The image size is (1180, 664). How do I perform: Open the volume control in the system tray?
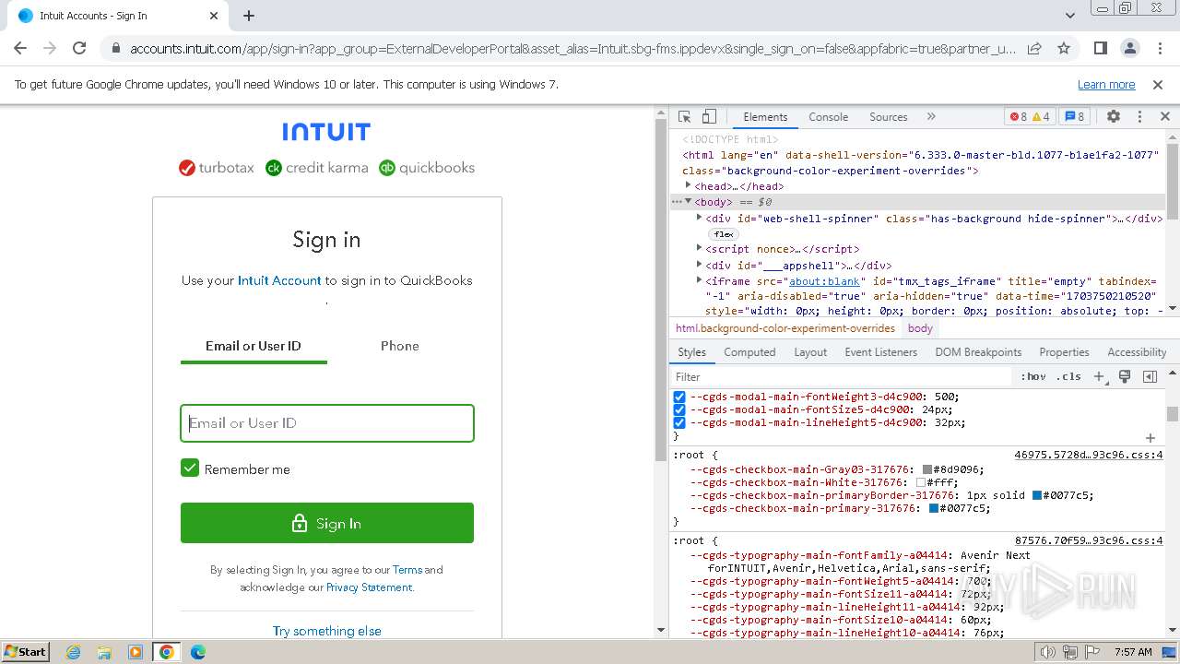(1048, 652)
